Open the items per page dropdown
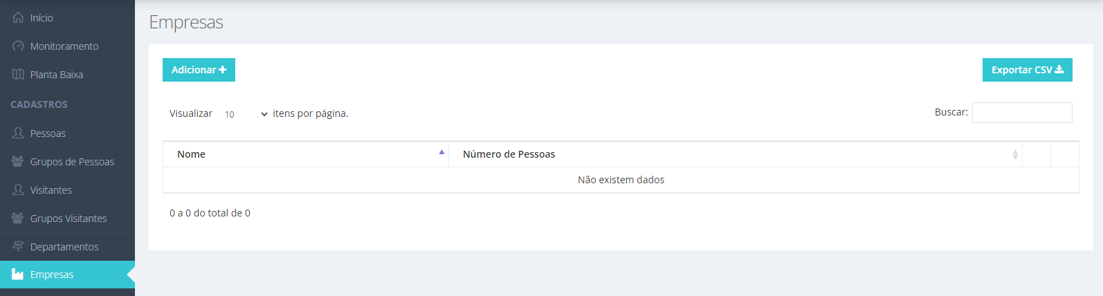This screenshot has height=296, width=1103. click(245, 114)
